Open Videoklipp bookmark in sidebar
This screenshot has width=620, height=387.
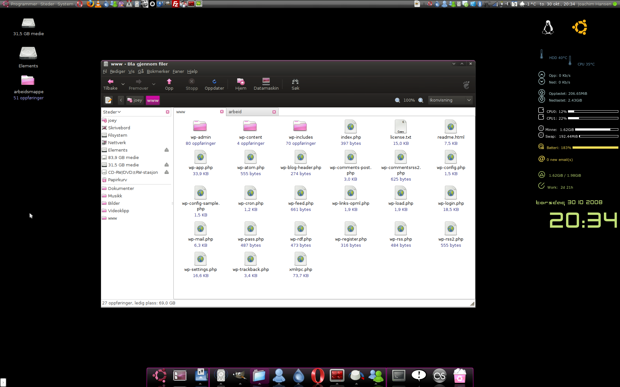(119, 211)
